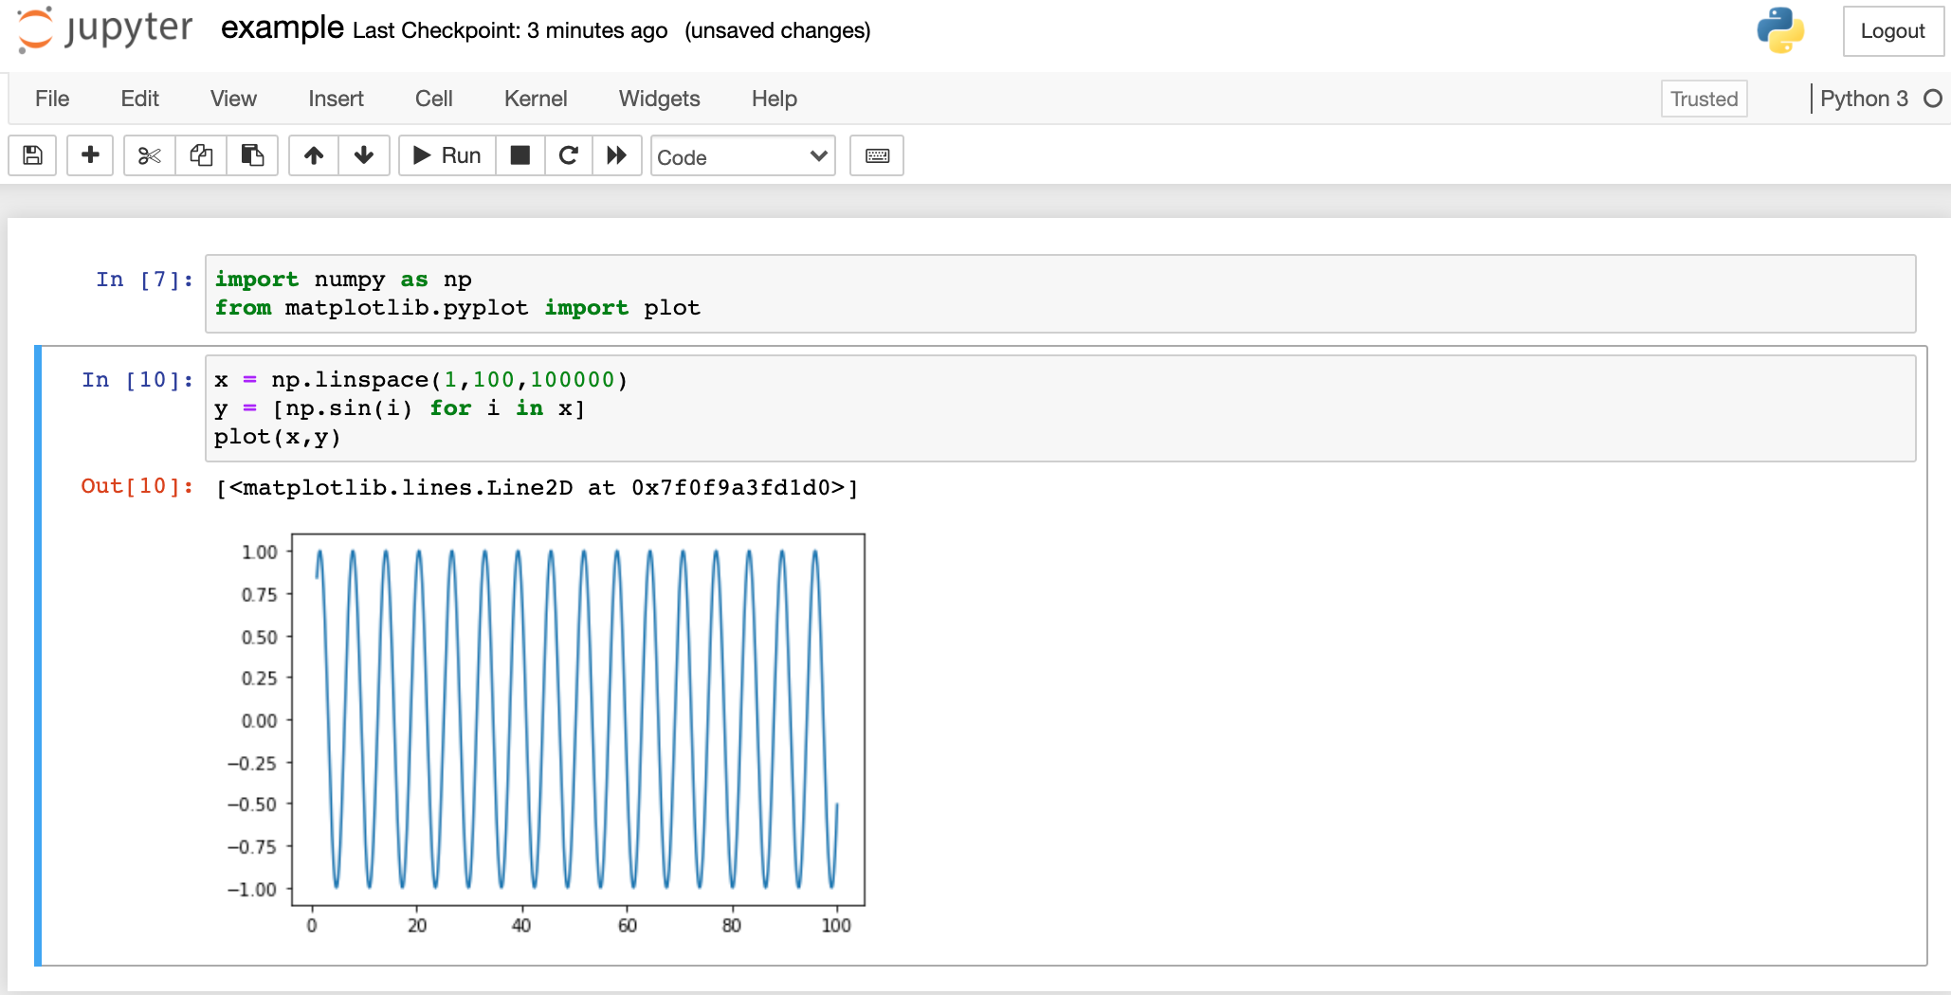
Task: Click the save and checkpoint icon
Action: [33, 155]
